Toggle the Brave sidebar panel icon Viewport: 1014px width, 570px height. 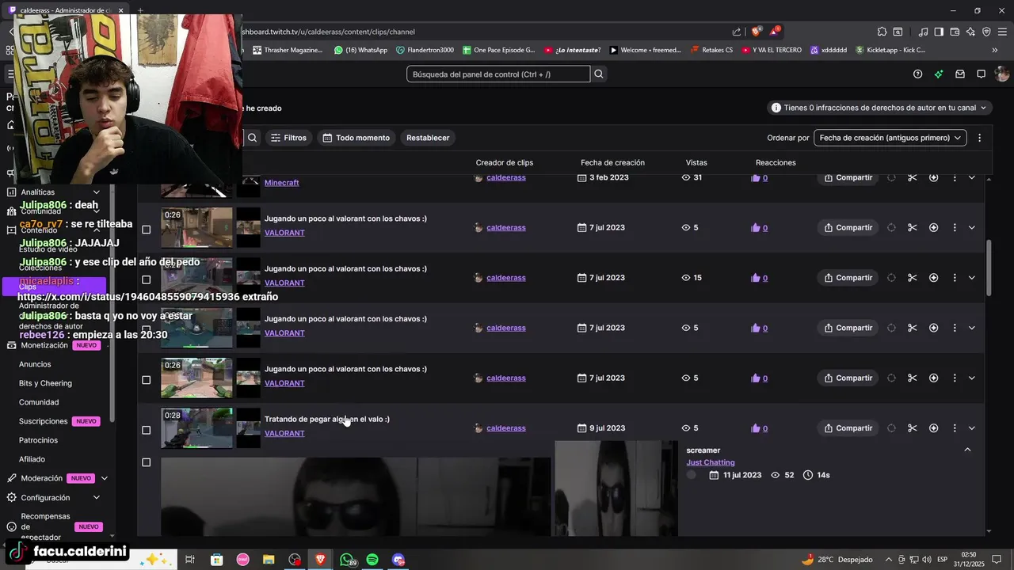click(939, 32)
